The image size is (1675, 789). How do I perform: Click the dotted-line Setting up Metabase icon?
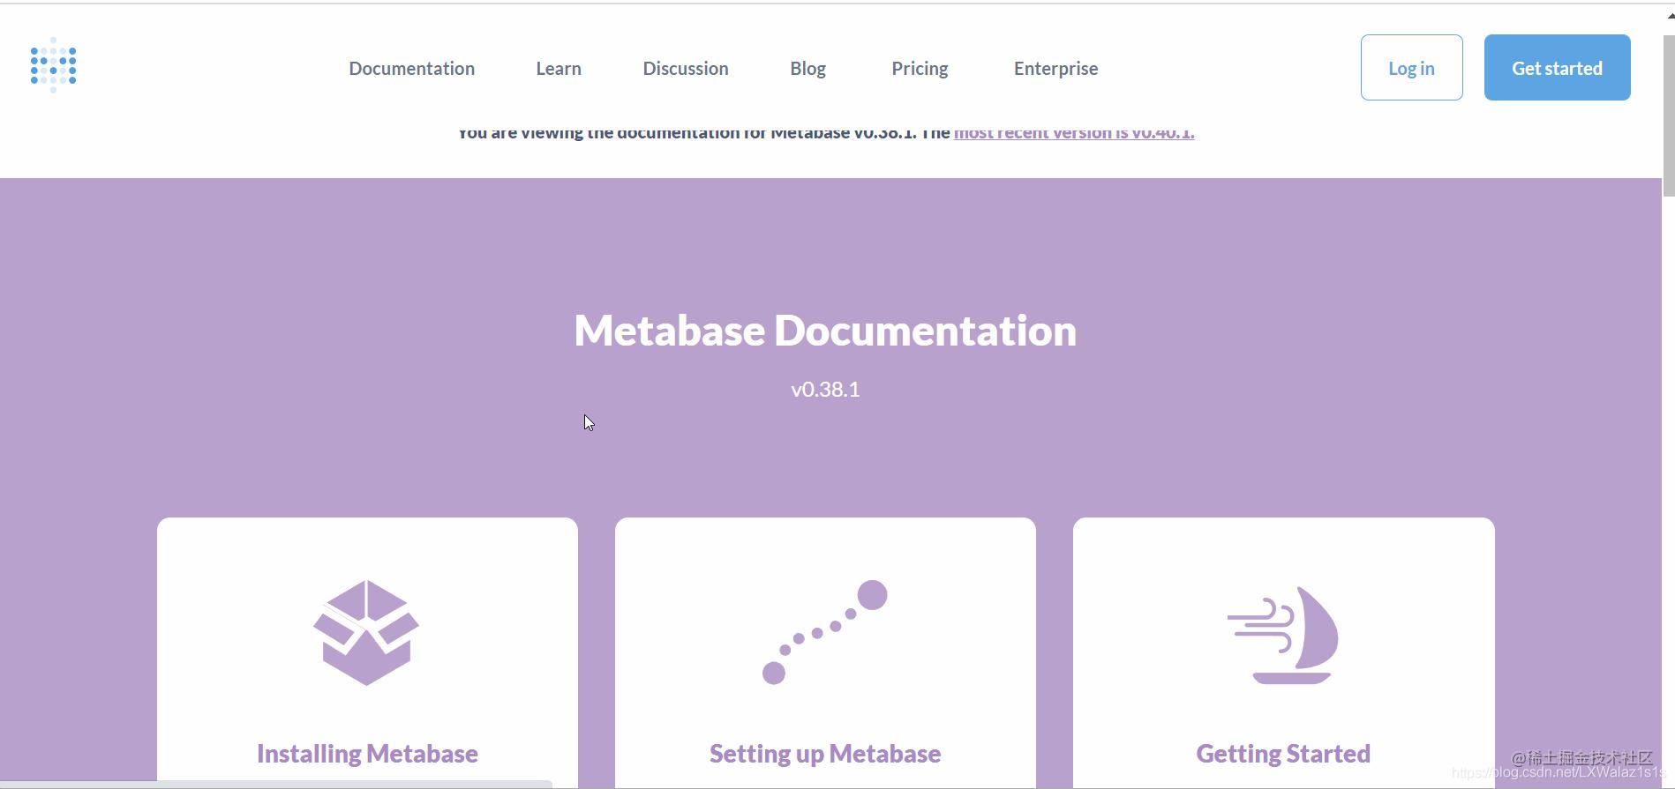[824, 631]
